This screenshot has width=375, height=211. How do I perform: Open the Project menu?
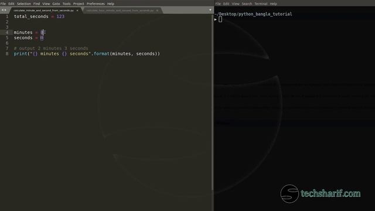coord(79,4)
